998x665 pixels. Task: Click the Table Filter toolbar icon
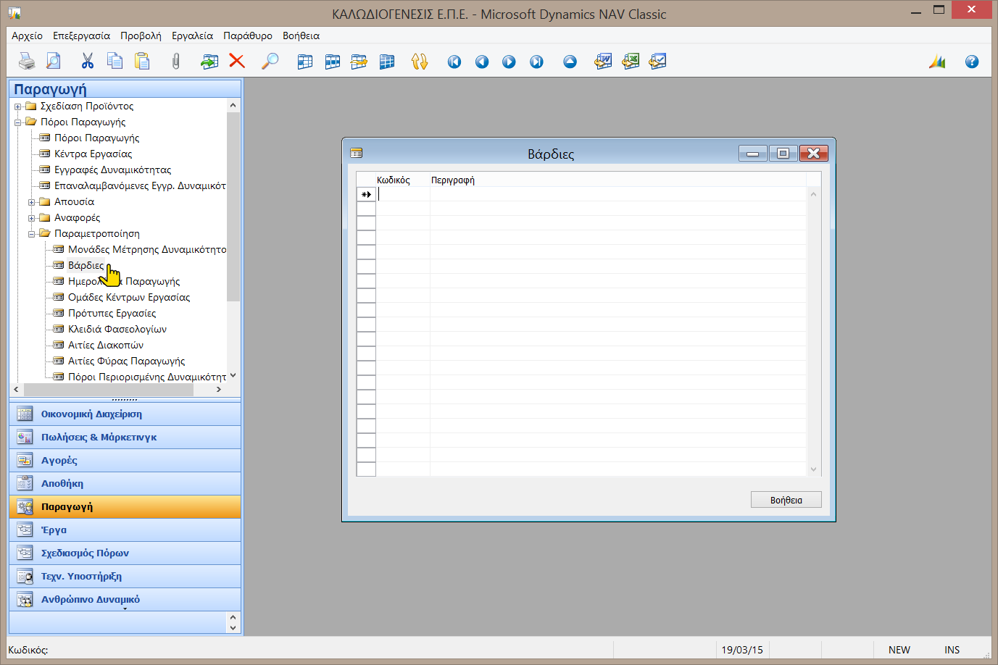pyautogui.click(x=333, y=62)
